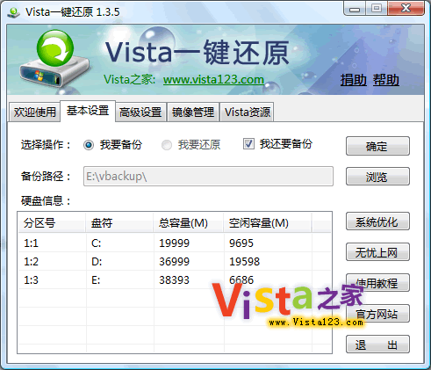The height and width of the screenshot is (370, 431).
Task: Click the 帮助 link in banner
Action: (386, 80)
